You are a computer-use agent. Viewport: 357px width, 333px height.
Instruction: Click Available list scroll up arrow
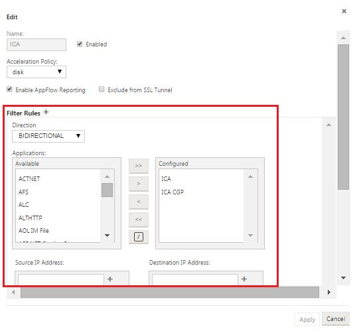click(x=107, y=176)
